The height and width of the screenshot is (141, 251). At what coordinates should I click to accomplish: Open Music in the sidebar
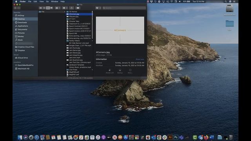coord(20,40)
